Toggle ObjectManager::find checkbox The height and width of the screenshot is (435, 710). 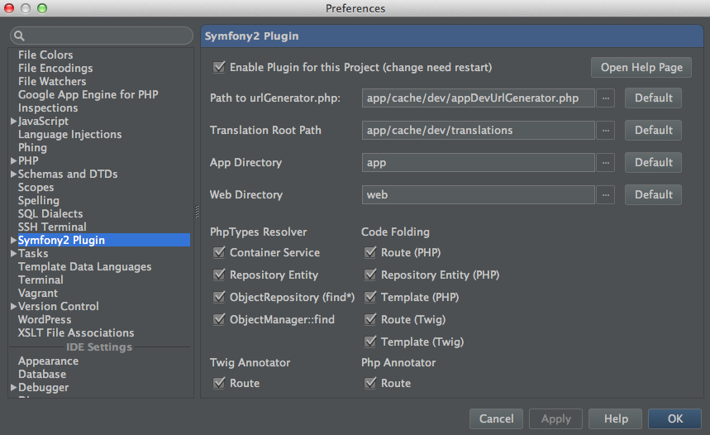coord(219,319)
